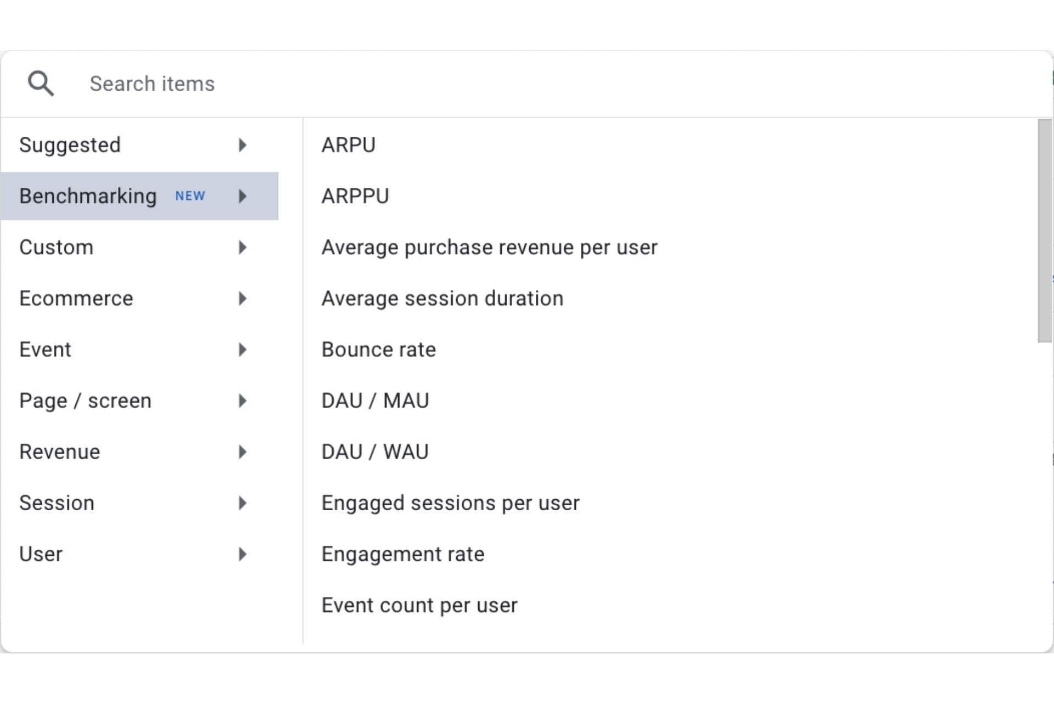Expand the Ecommerce category arrow

point(242,298)
